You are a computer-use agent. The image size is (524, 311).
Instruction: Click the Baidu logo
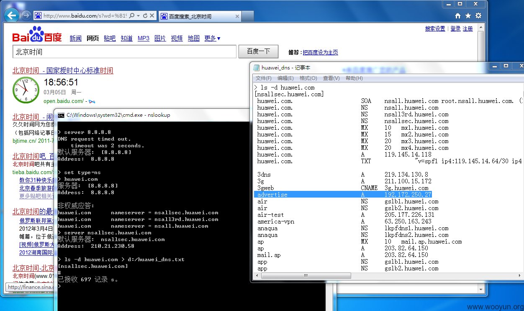(x=37, y=34)
